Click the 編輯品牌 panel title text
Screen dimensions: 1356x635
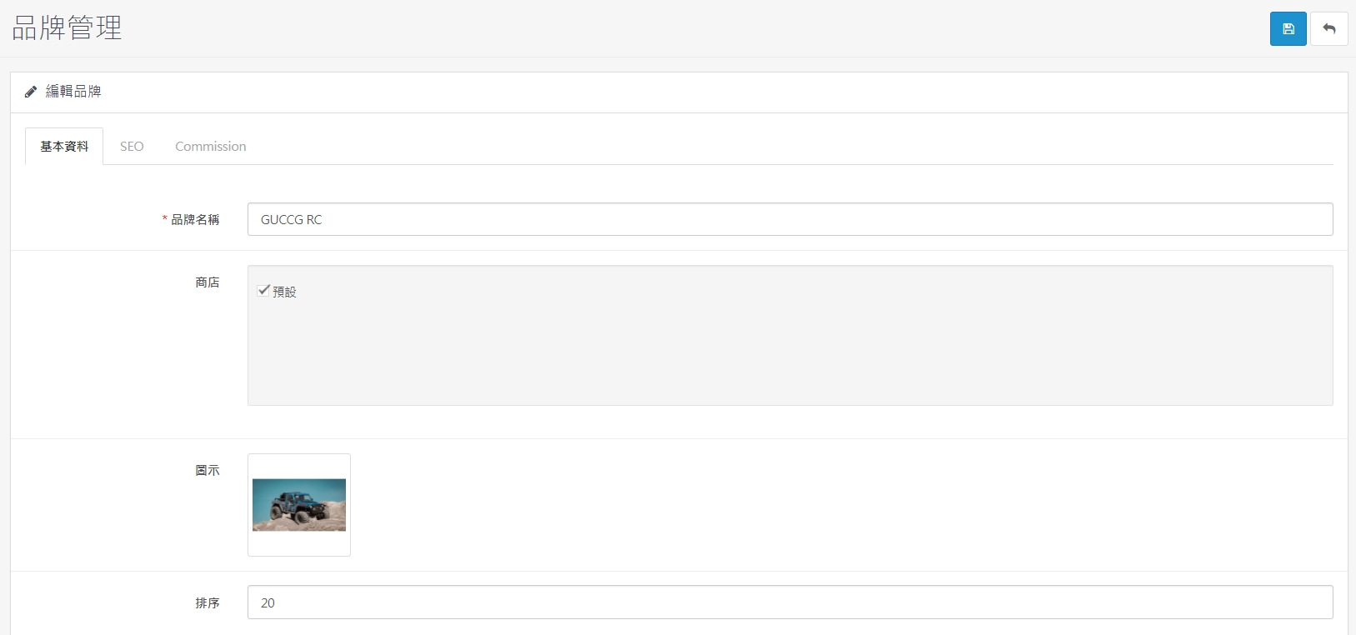73,92
